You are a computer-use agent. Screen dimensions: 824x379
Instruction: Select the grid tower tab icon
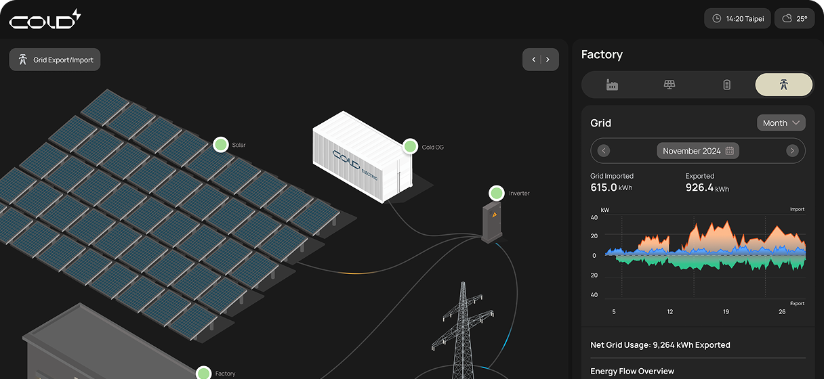click(x=783, y=85)
